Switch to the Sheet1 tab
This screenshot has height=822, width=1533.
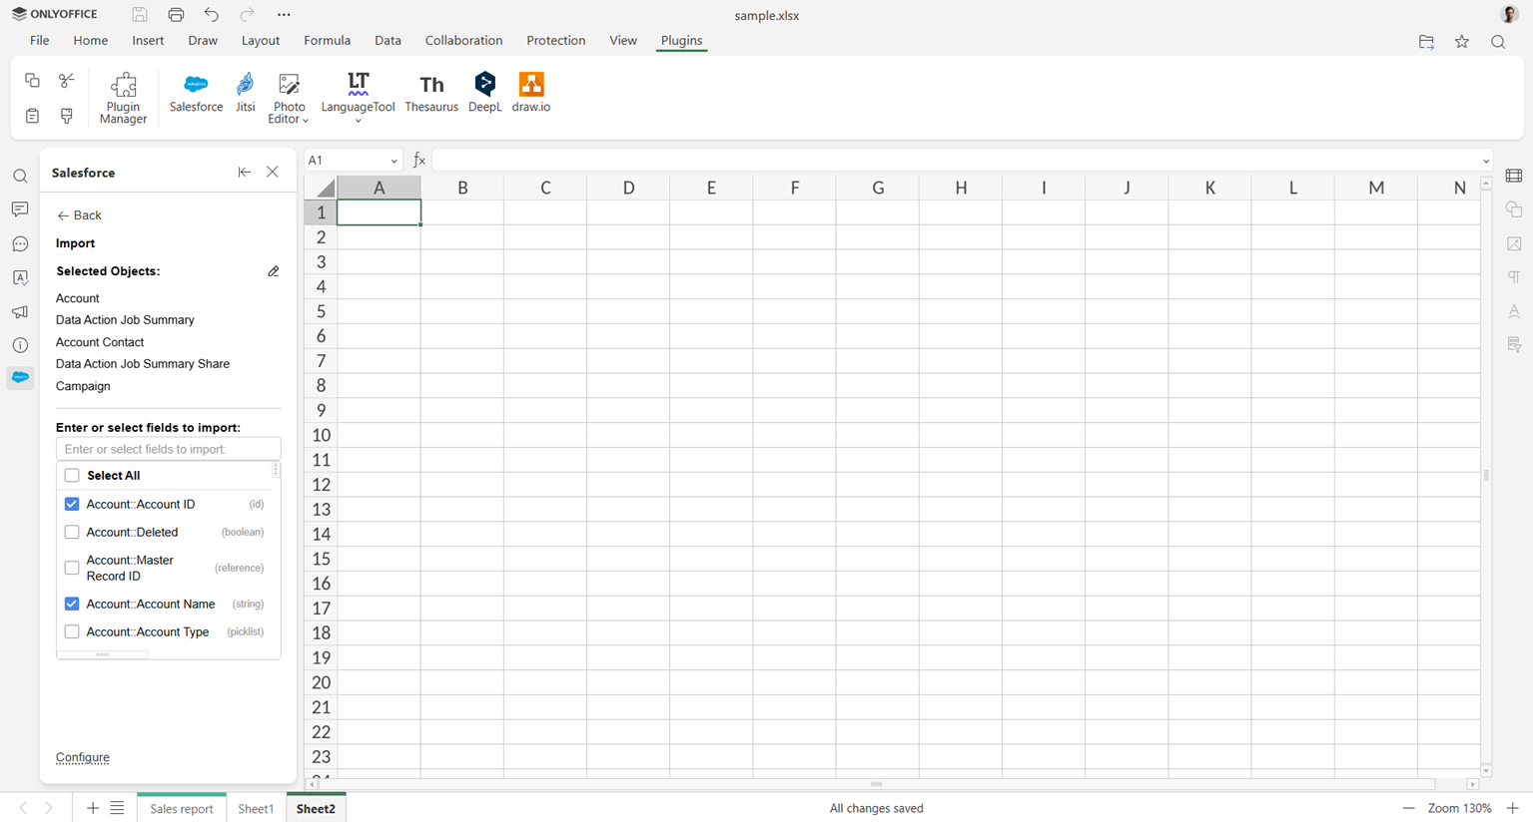tap(256, 808)
